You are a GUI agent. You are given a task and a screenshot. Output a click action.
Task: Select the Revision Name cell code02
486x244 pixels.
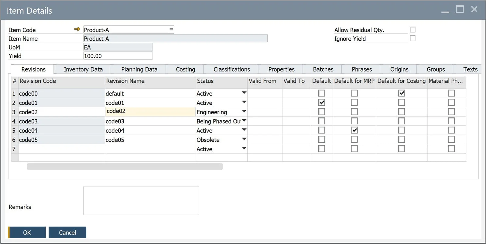[x=150, y=112]
